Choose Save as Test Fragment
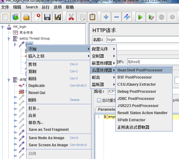Image resolution: width=179 pixels, height=159 pixels. pos(59,130)
